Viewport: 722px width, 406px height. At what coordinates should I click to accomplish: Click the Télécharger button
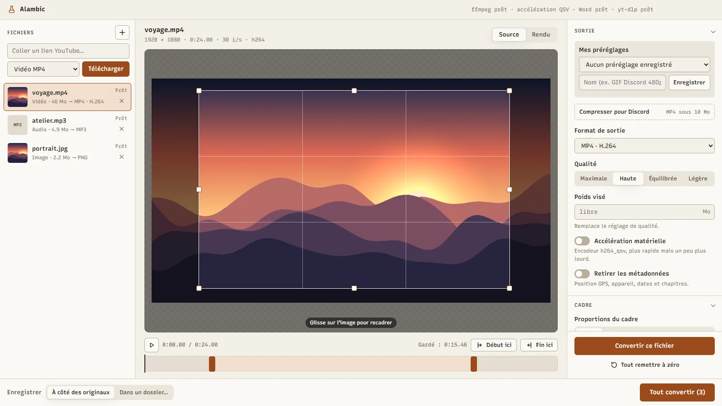(106, 69)
